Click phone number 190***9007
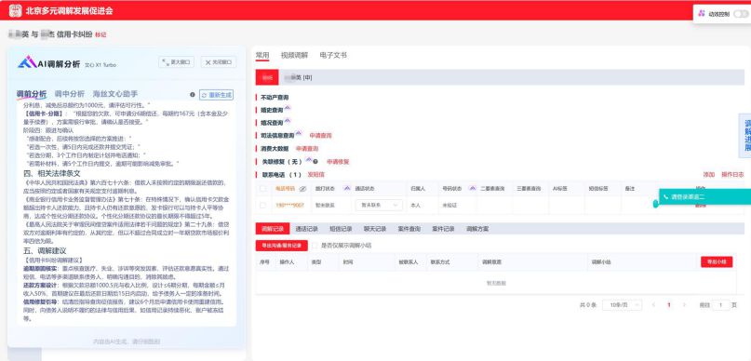Viewport: 751px width, 361px height. 289,205
